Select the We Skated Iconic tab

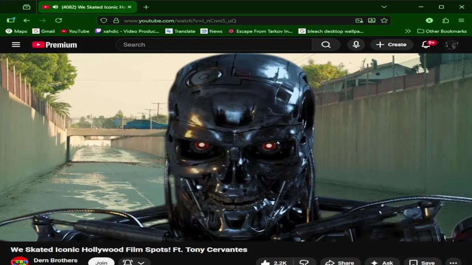(x=87, y=7)
